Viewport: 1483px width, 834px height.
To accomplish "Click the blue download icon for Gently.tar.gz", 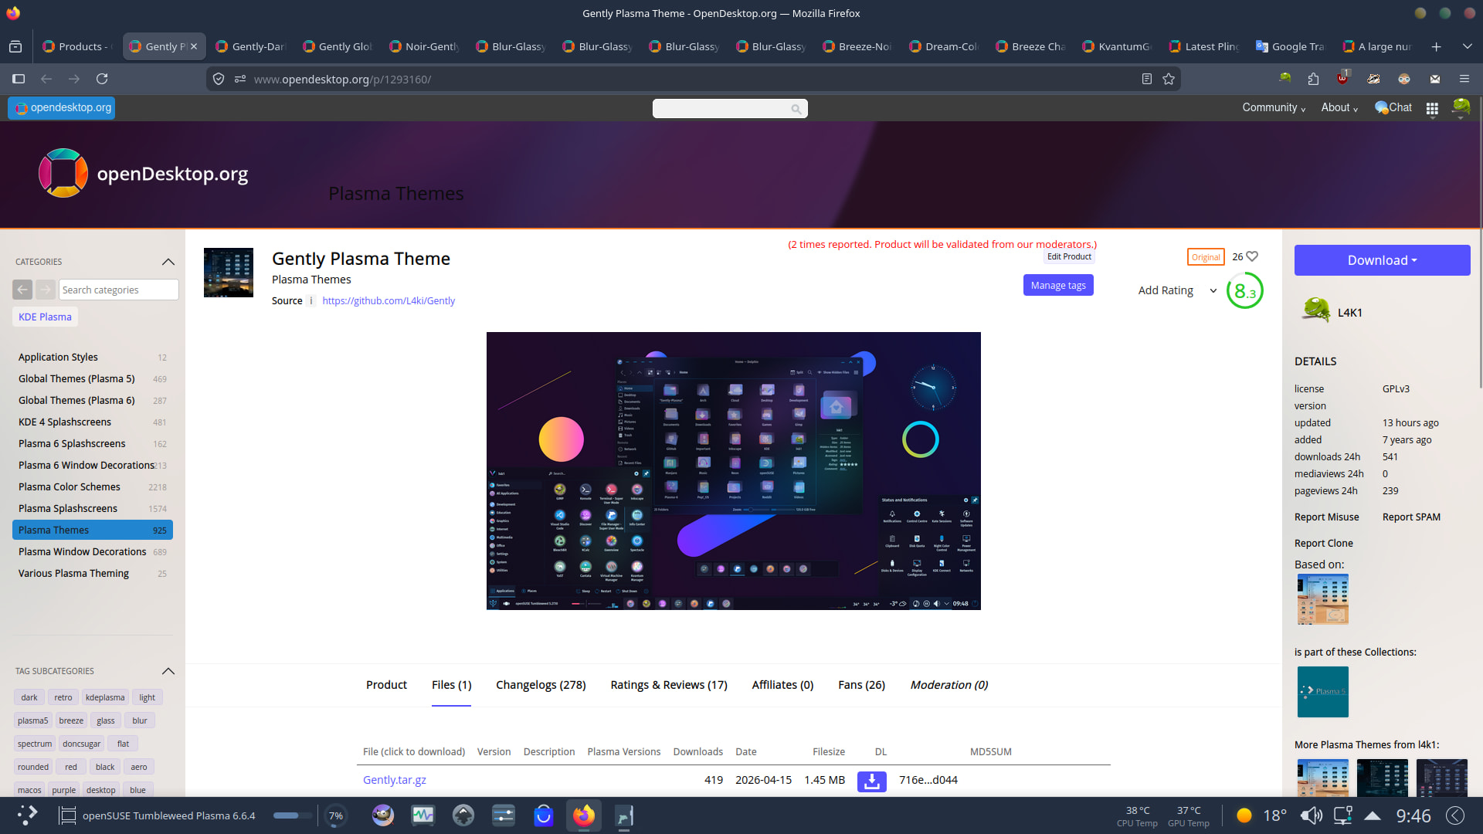I will click(x=871, y=781).
